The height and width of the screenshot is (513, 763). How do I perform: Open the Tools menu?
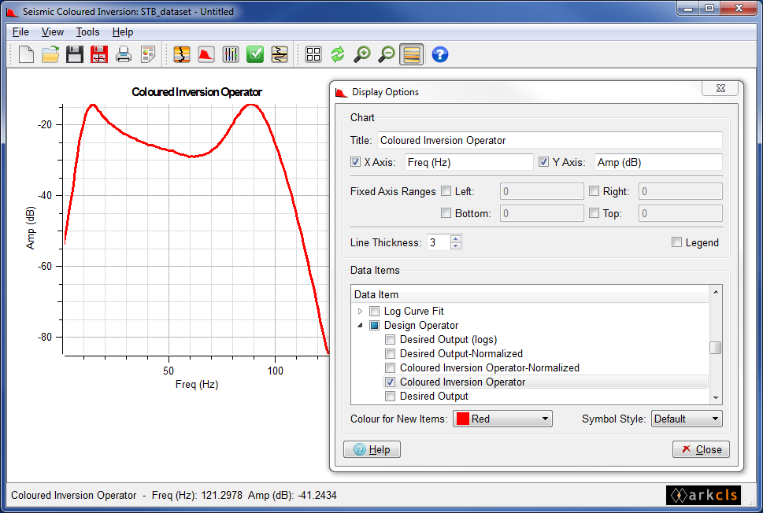click(87, 32)
